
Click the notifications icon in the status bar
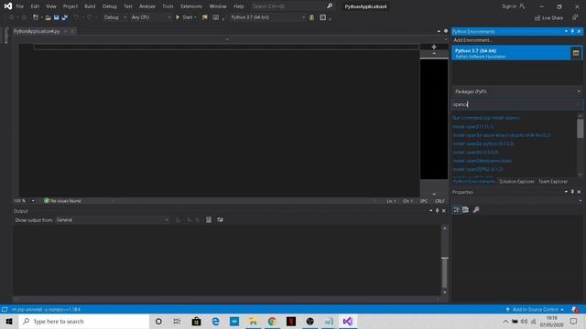pyautogui.click(x=575, y=309)
